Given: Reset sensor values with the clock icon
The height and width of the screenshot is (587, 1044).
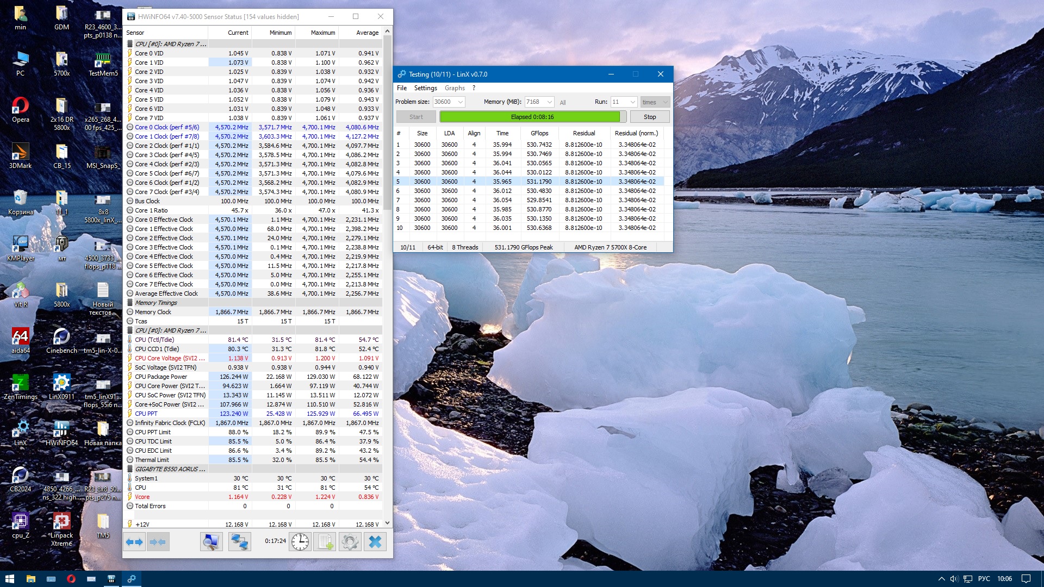Looking at the screenshot, I should pyautogui.click(x=300, y=541).
